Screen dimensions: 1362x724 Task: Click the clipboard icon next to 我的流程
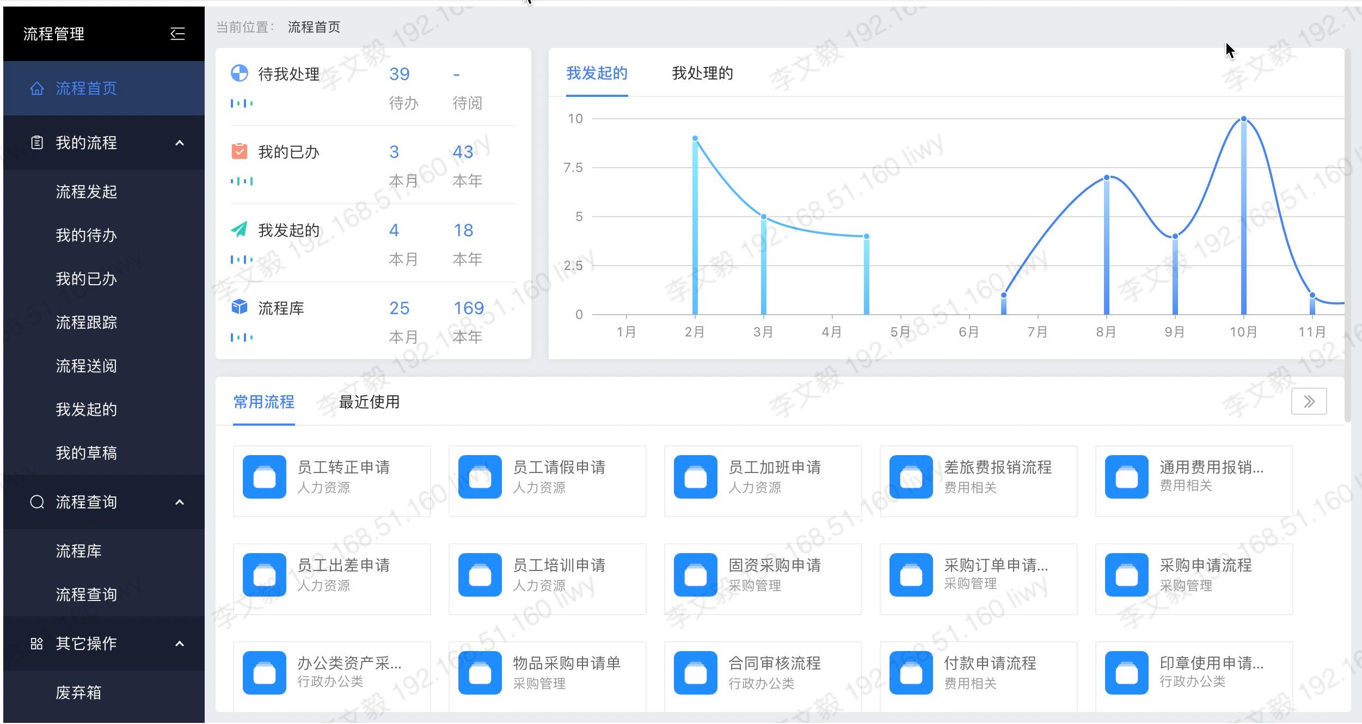pos(36,143)
